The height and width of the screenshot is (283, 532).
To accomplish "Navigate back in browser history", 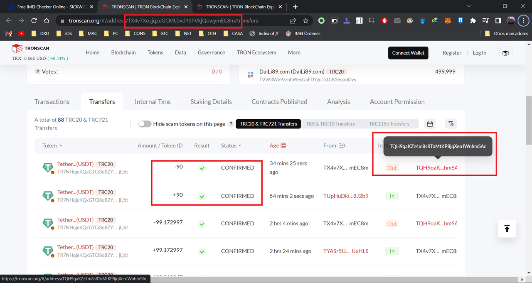I will click(9, 20).
